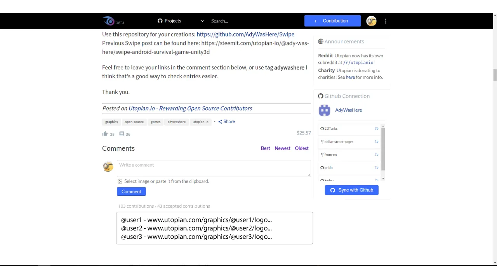Click the page scrollbar up arrow
The image size is (497, 279).
coord(495,15)
